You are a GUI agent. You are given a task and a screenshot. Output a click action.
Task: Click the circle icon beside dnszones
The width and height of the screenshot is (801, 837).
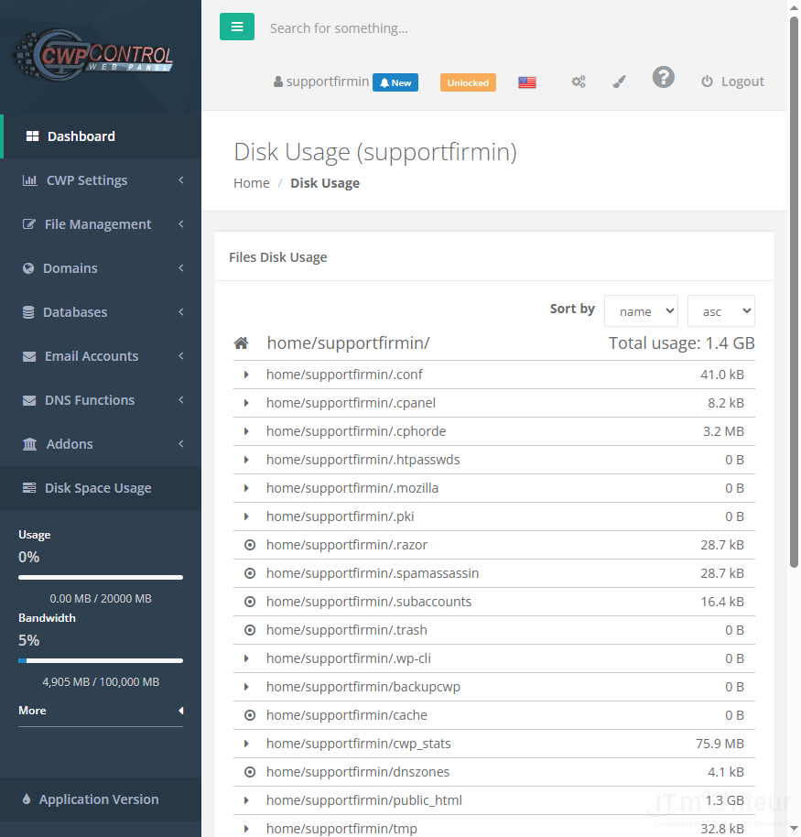(250, 772)
